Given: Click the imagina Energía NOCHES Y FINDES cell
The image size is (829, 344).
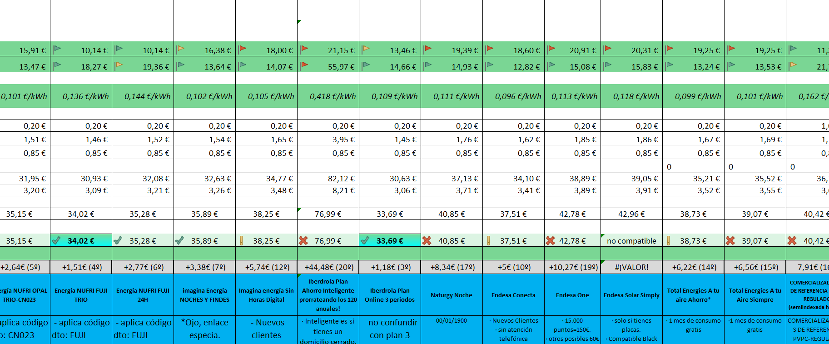Looking at the screenshot, I should coord(205,295).
